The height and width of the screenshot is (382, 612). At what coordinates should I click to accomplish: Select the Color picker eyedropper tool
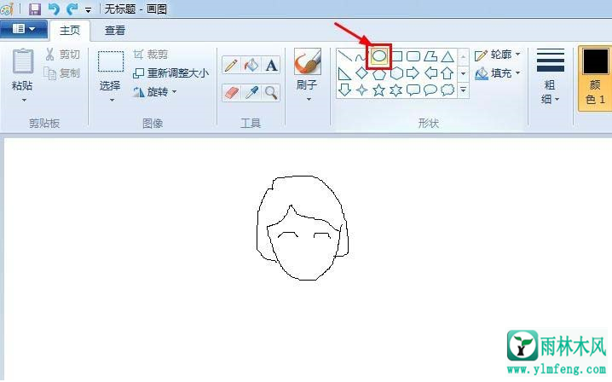pyautogui.click(x=251, y=93)
